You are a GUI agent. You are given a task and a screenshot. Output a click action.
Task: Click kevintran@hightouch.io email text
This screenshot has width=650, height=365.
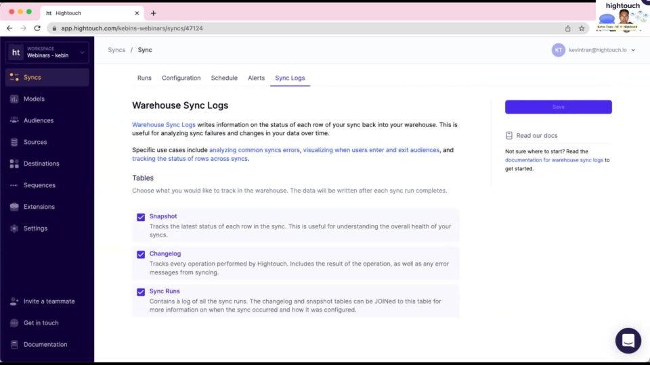[x=597, y=50]
